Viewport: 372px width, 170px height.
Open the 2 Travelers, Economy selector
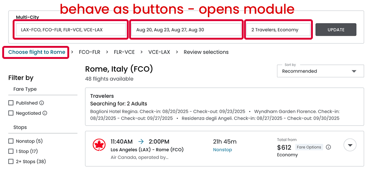pyautogui.click(x=278, y=30)
